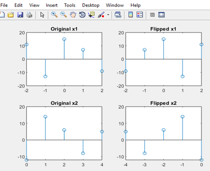Viewport: 210px width, 171px height.
Task: Select the Data Cursor tool
Action: [92, 14]
